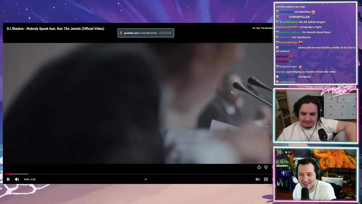362x204 pixels.
Task: Click the message 'STRAWPOLLER'
Action: [299, 17]
